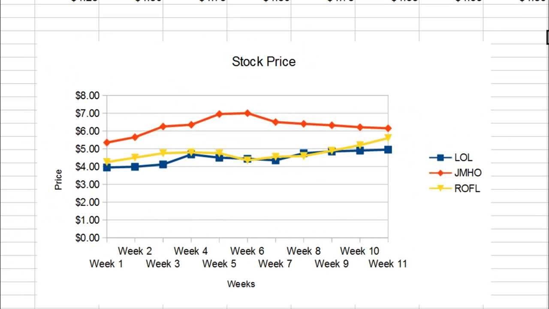Click the "Weeks" horizontal axis title
Screen dimensions: 549x309
point(241,284)
